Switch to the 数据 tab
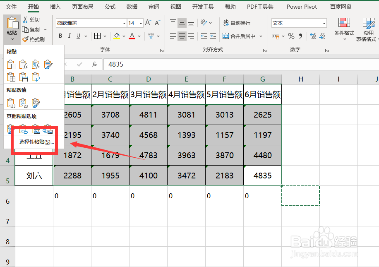 point(132,7)
